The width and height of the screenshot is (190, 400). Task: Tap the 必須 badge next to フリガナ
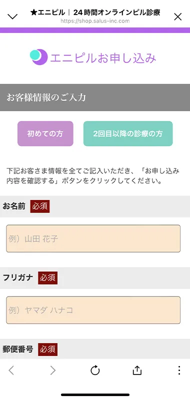(x=47, y=278)
